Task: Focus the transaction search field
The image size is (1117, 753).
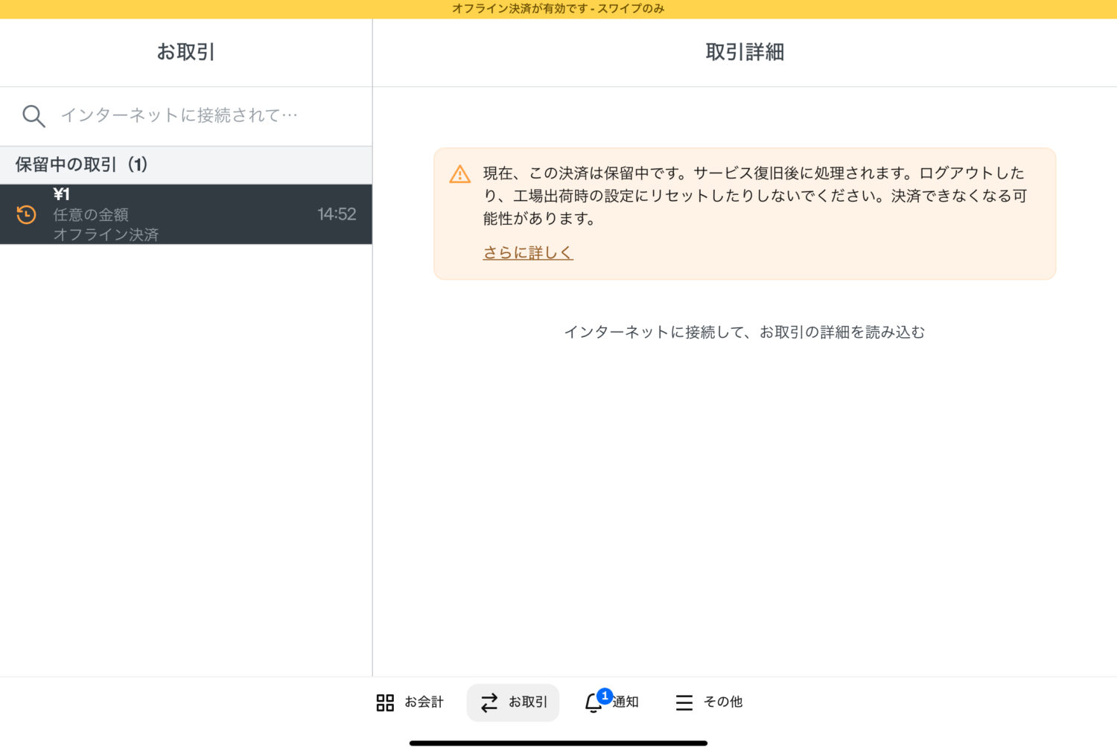Action: (186, 116)
